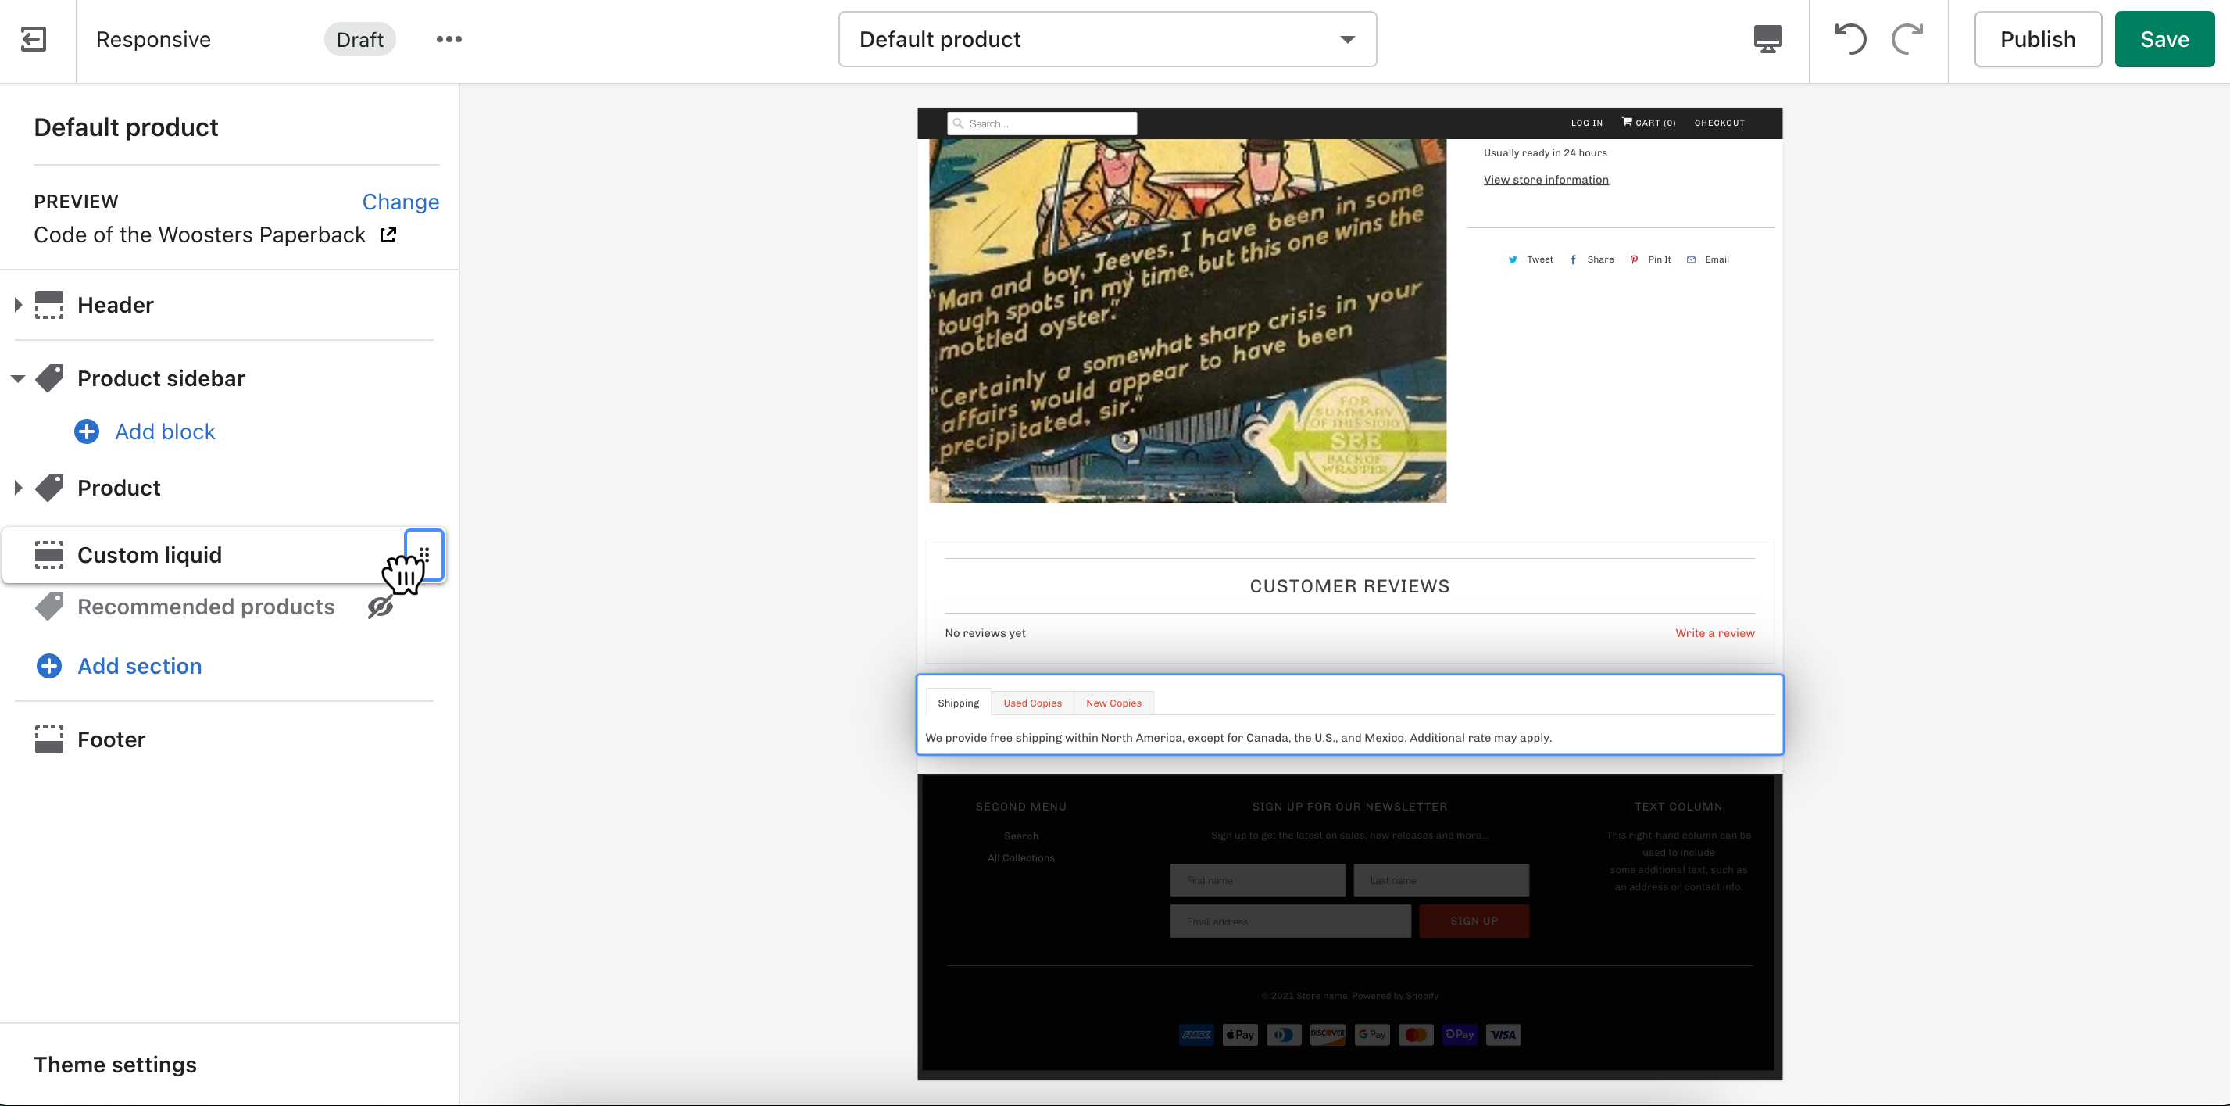Viewport: 2230px width, 1106px height.
Task: Click the Product section tag icon
Action: click(x=49, y=488)
